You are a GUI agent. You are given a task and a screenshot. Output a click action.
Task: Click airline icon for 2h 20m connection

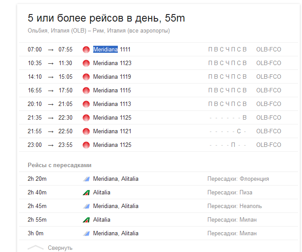click(86, 179)
